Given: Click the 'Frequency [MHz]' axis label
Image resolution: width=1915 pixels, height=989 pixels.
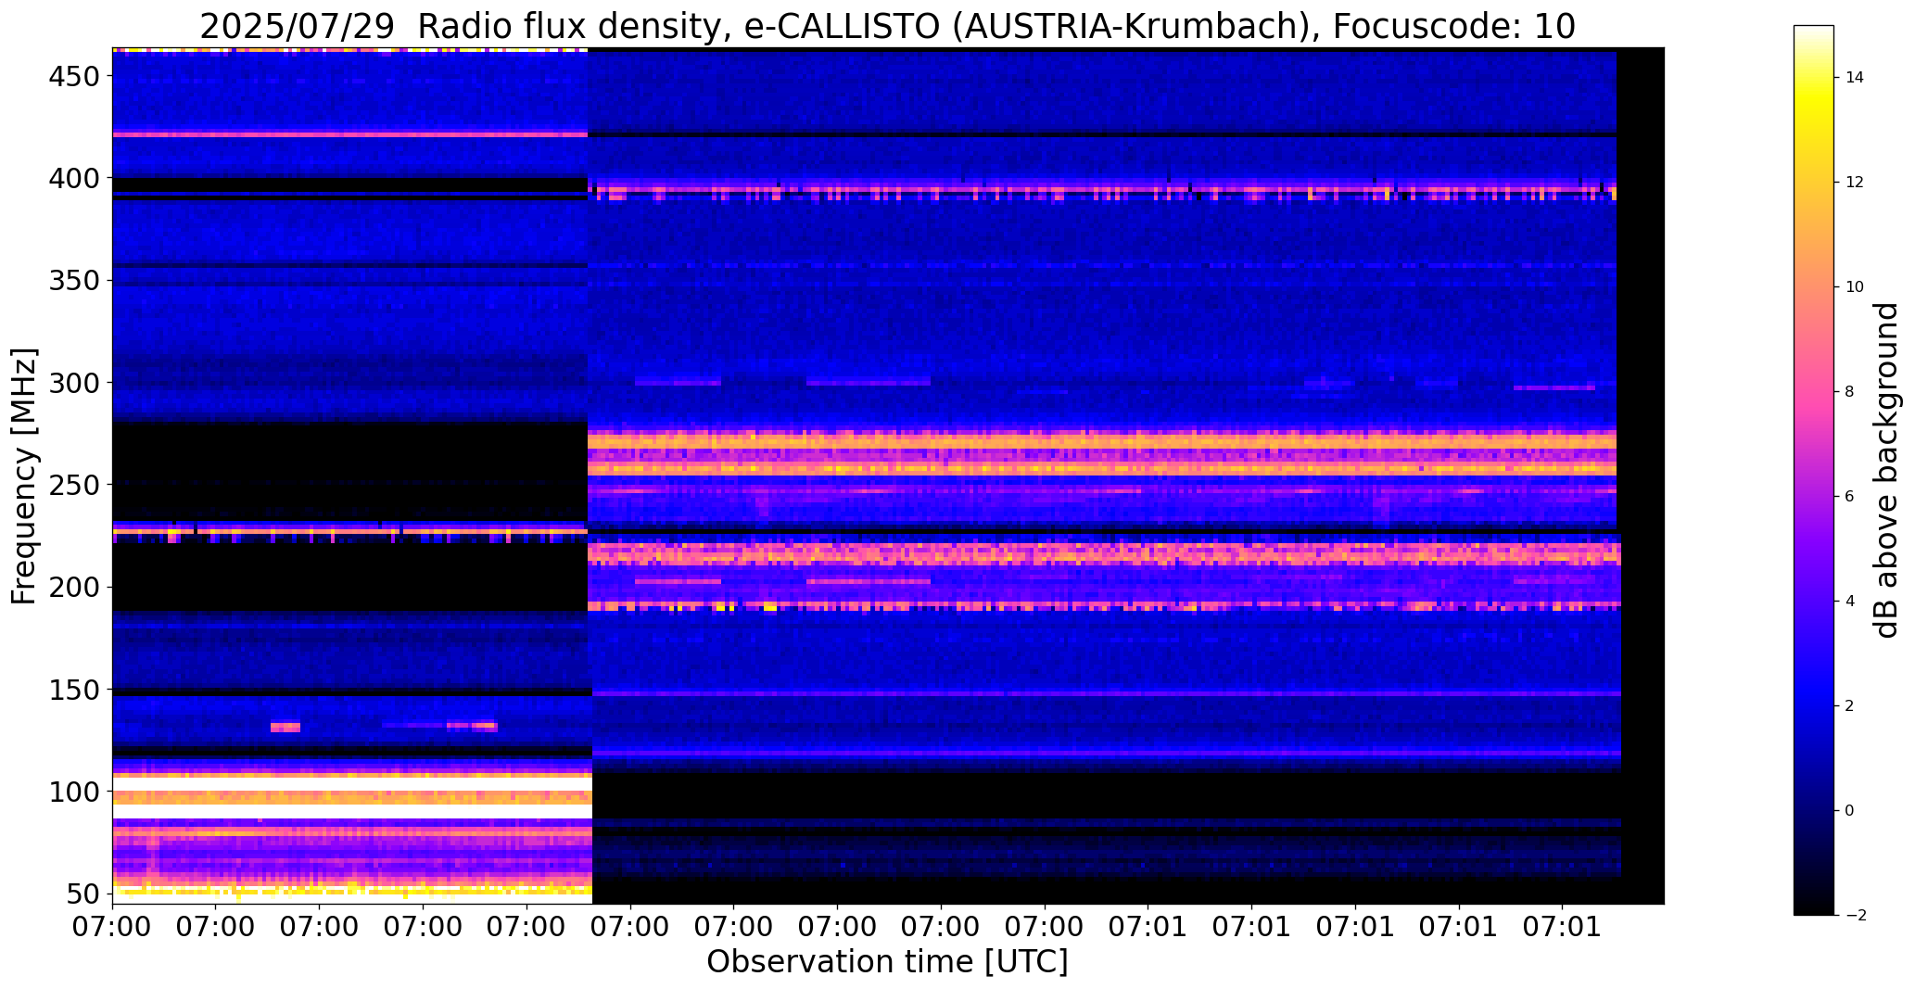Looking at the screenshot, I should coord(23,476).
